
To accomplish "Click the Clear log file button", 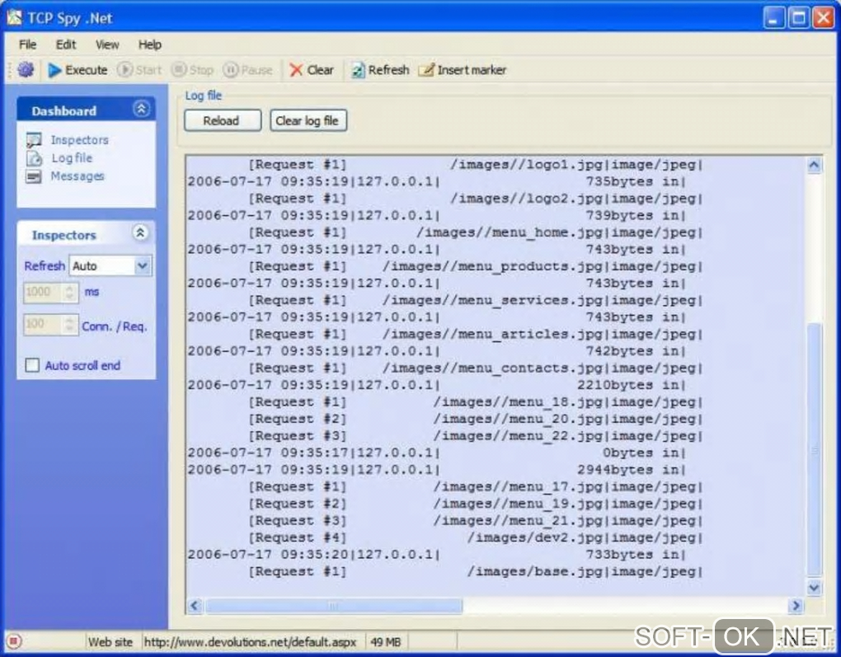I will tap(308, 120).
